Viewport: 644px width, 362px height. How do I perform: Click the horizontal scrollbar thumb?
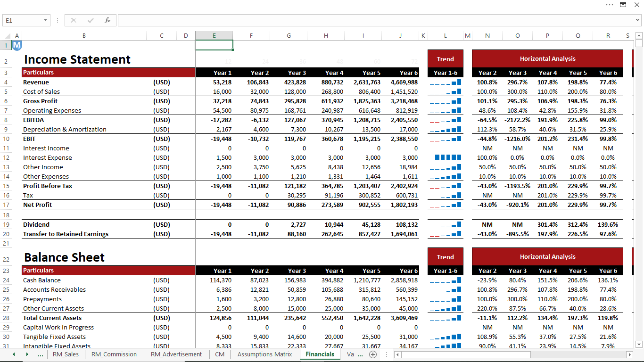(466, 354)
